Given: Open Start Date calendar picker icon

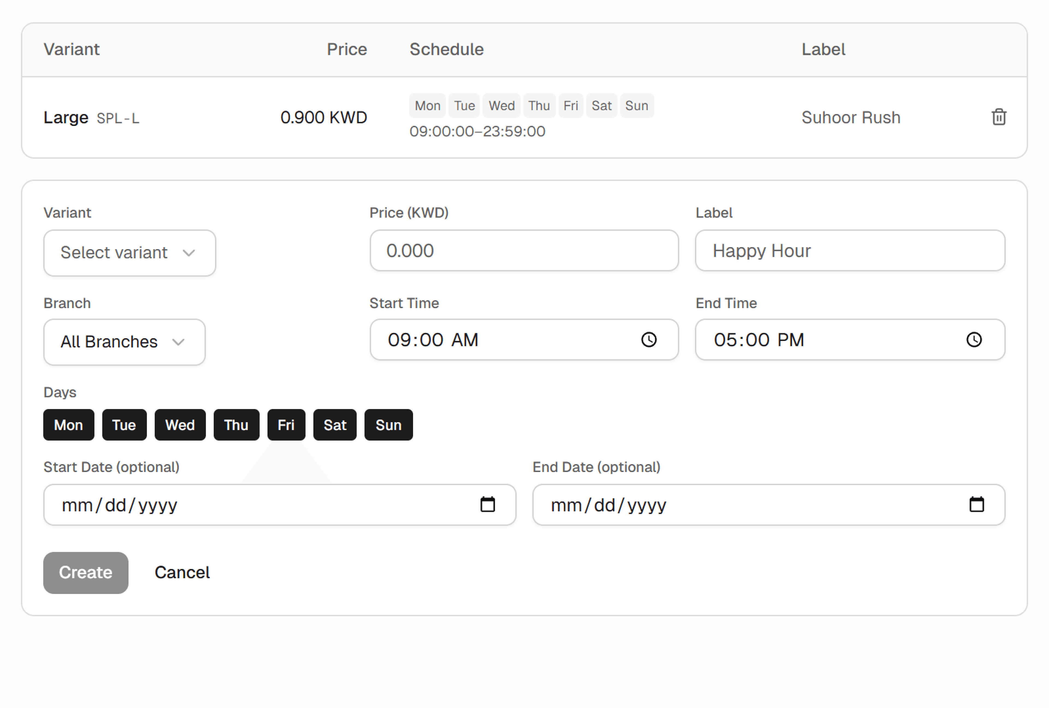Looking at the screenshot, I should tap(488, 505).
